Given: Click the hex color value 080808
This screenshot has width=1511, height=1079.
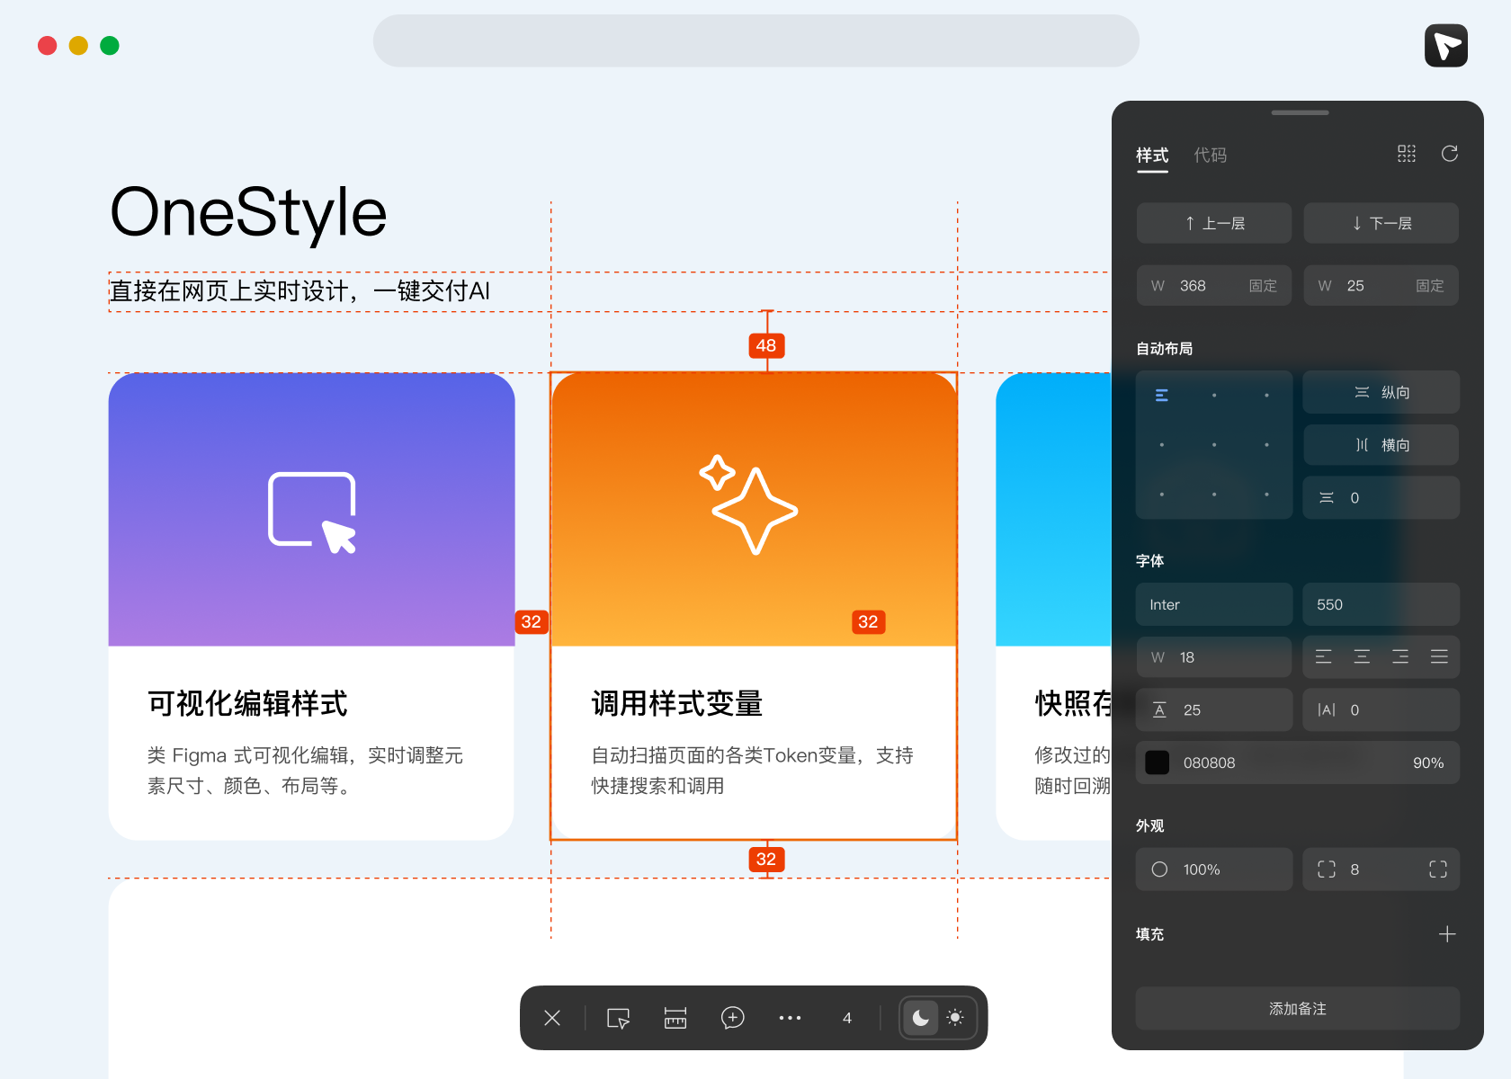Looking at the screenshot, I should pyautogui.click(x=1209, y=763).
